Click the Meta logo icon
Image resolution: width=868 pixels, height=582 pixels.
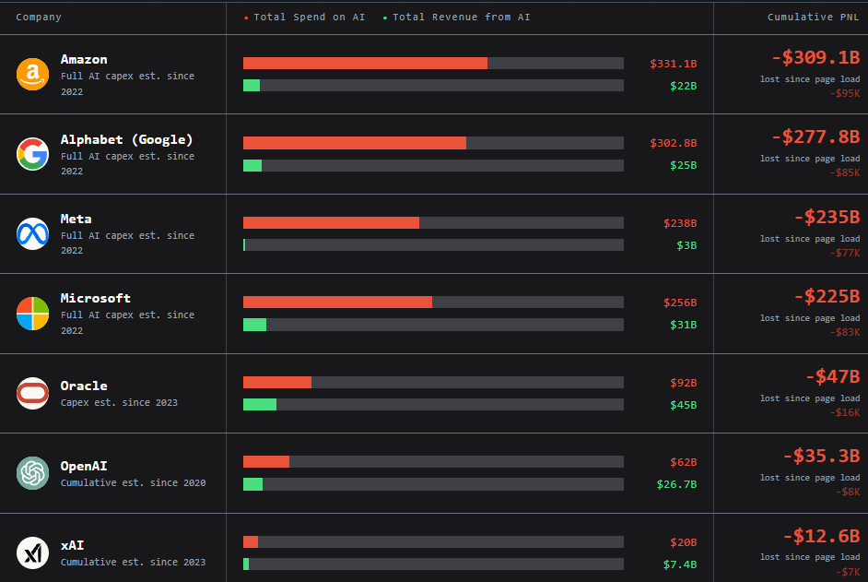click(x=32, y=233)
